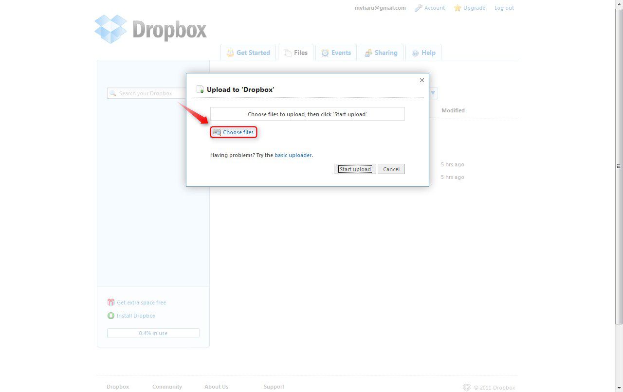The height and width of the screenshot is (392, 623).
Task: Open Support in the footer
Action: tap(274, 387)
